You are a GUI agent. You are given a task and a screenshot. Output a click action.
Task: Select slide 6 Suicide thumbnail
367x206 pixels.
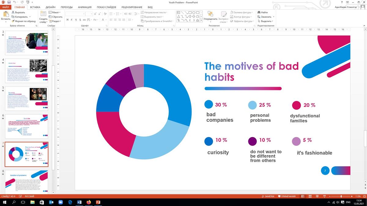pyautogui.click(x=27, y=126)
